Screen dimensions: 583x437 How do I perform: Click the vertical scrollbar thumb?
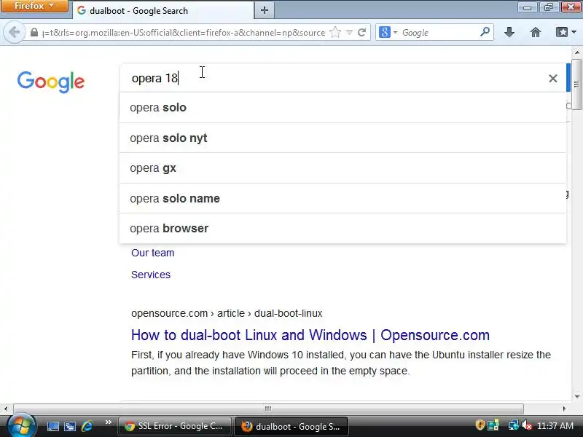(576, 84)
